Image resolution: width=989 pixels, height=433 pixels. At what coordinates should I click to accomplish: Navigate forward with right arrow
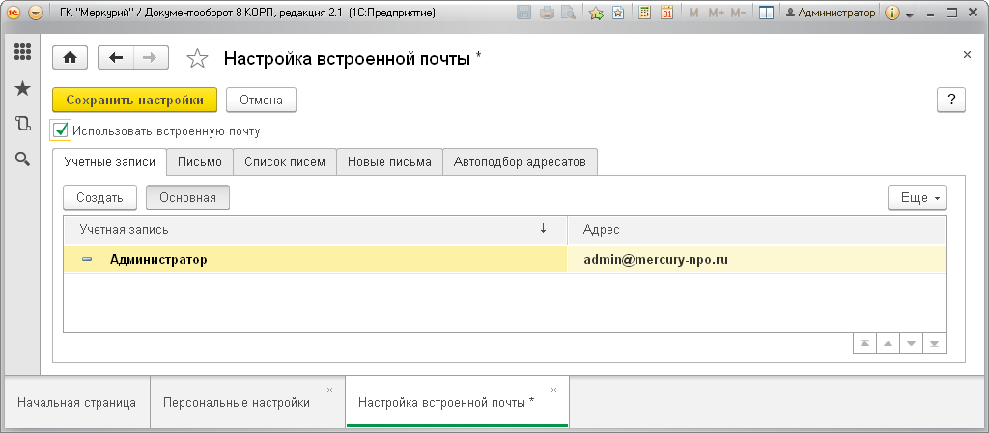tap(151, 57)
